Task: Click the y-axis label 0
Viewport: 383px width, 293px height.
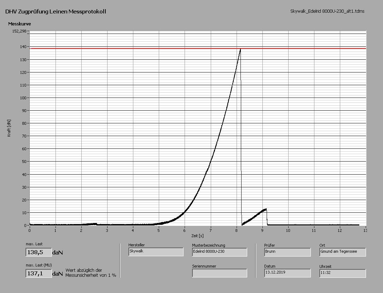Action: click(x=25, y=225)
